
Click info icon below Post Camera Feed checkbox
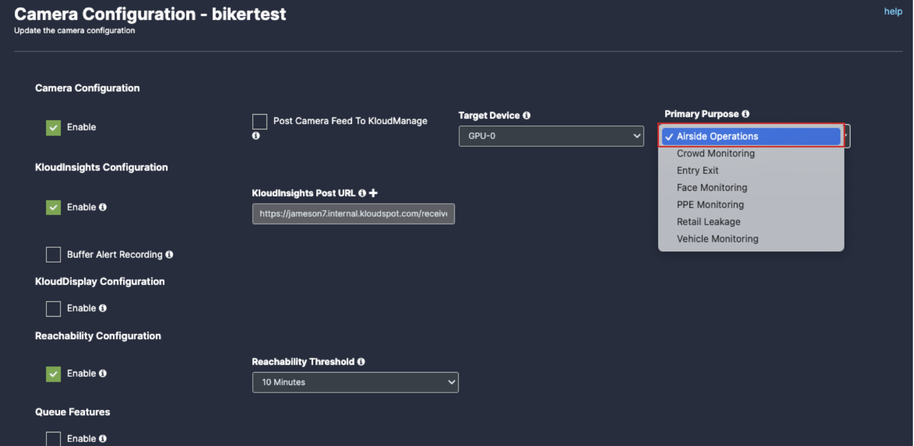[256, 135]
